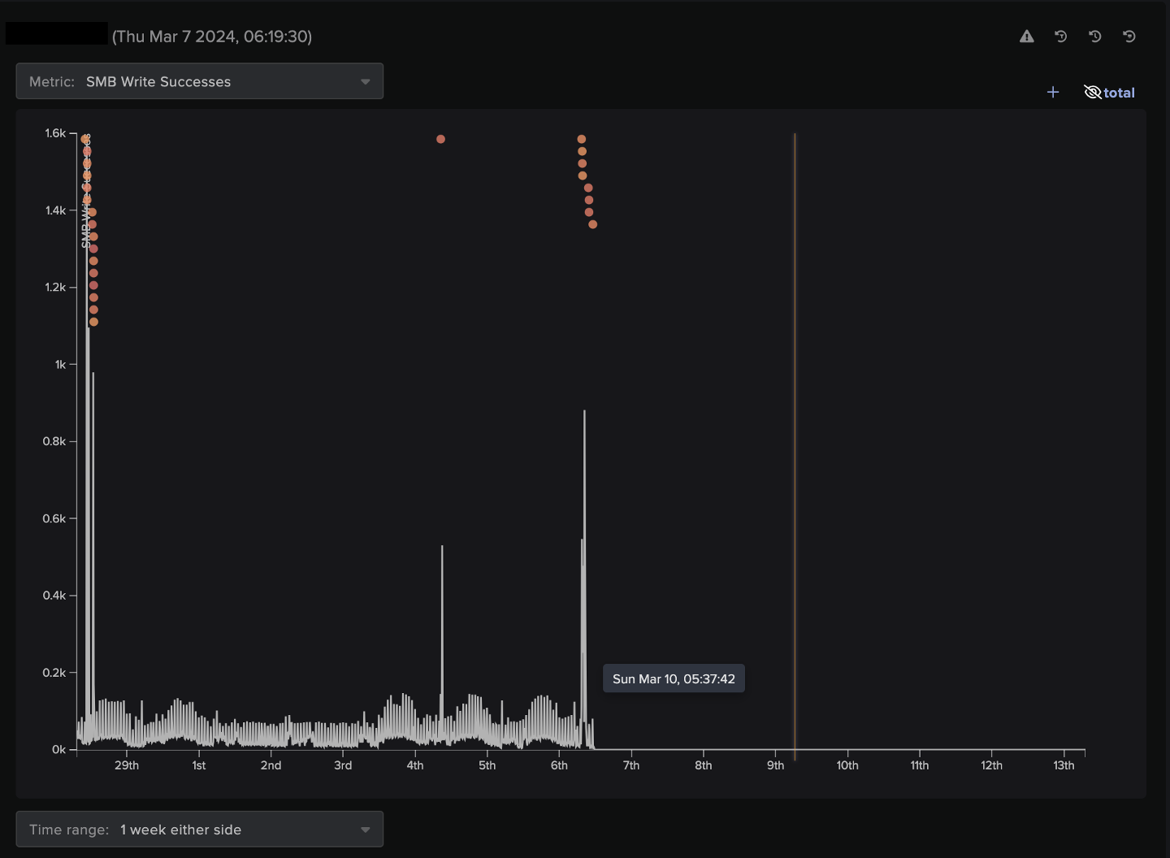The width and height of the screenshot is (1170, 858).
Task: Open the Metric dropdown
Action: 200,81
